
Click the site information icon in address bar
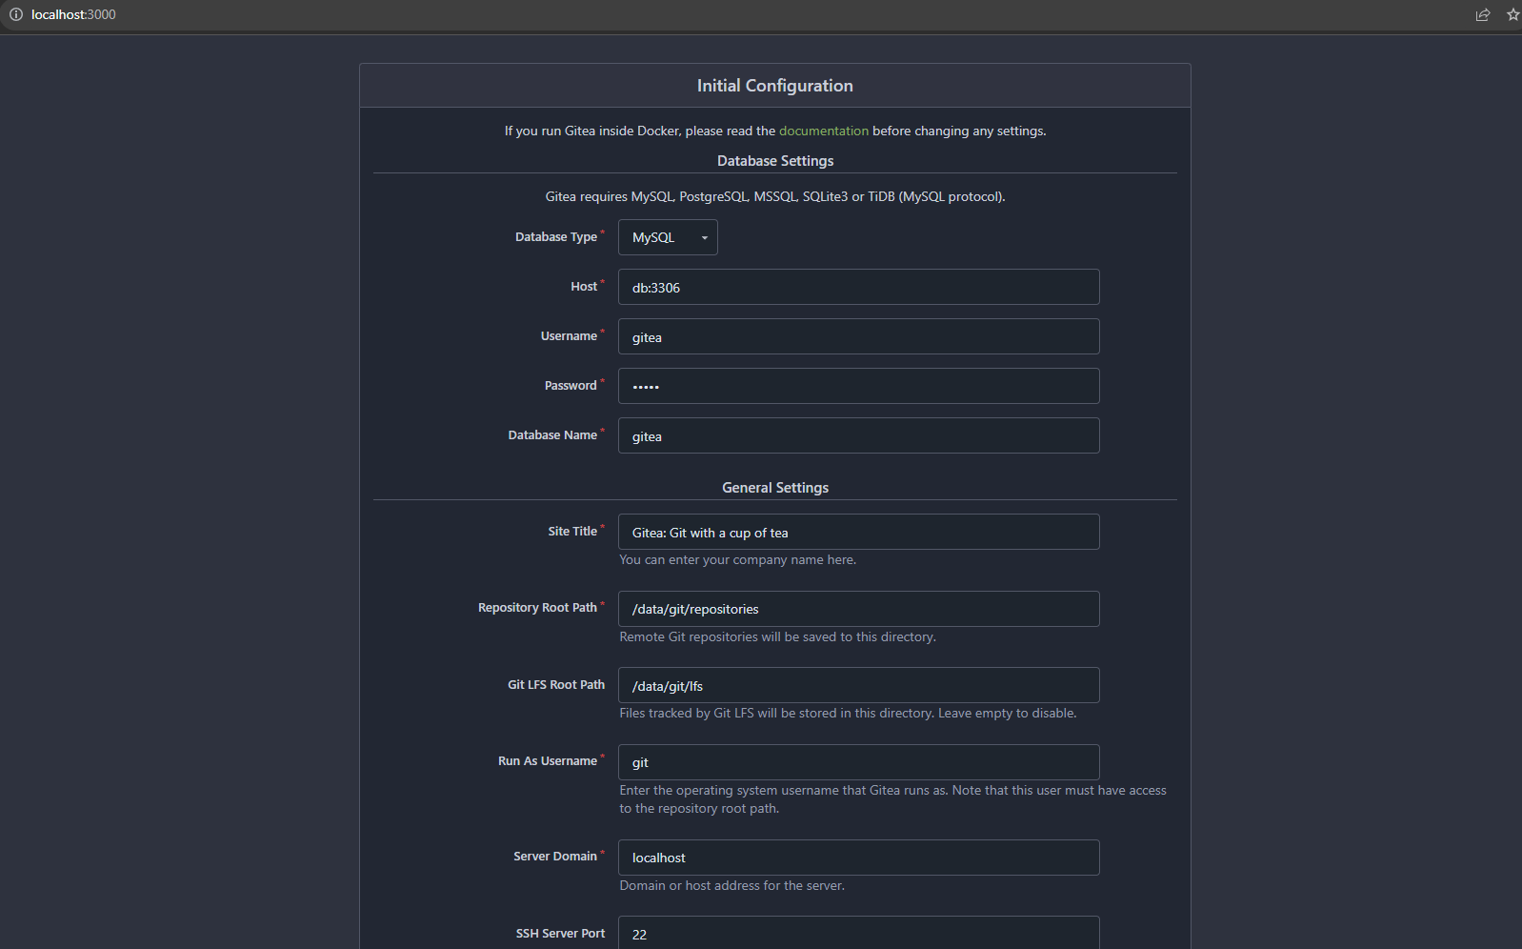(15, 14)
